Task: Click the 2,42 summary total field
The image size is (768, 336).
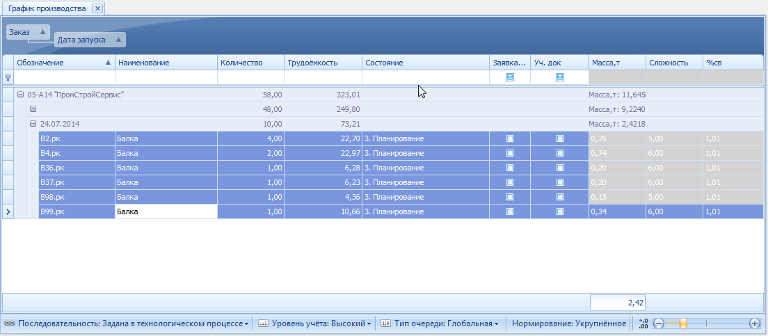Action: [x=618, y=303]
